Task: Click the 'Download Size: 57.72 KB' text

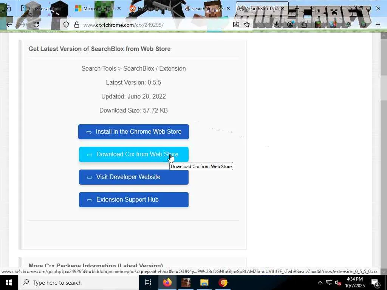Action: [133, 111]
